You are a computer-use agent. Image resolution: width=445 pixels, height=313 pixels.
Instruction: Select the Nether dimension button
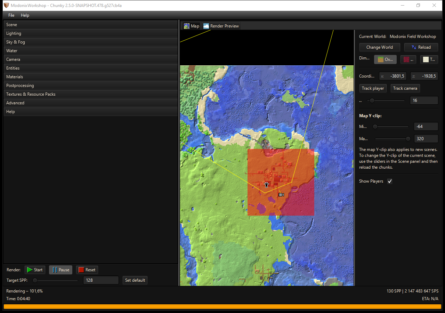408,59
